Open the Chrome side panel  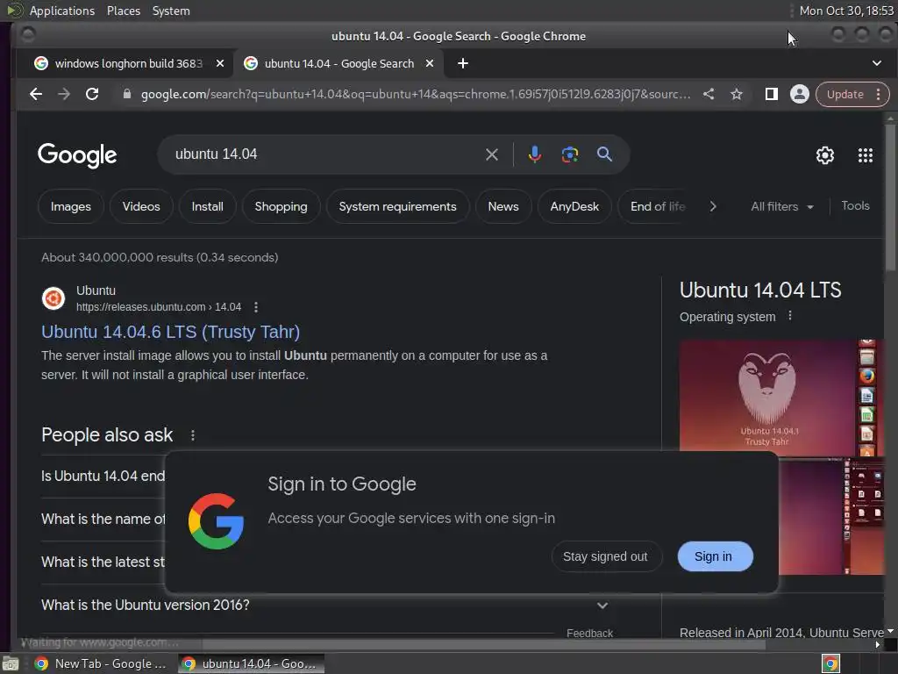pos(772,94)
